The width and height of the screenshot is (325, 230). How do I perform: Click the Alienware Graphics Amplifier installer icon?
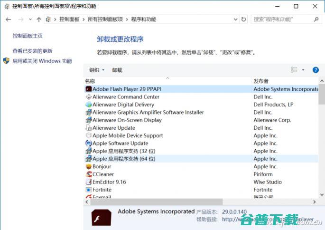pos(89,112)
